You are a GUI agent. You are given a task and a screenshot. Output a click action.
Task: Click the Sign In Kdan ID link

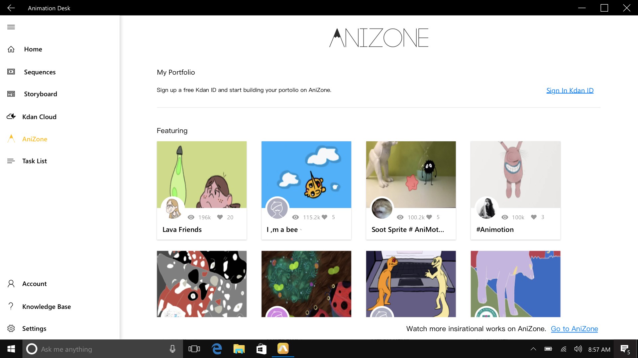[x=570, y=90]
